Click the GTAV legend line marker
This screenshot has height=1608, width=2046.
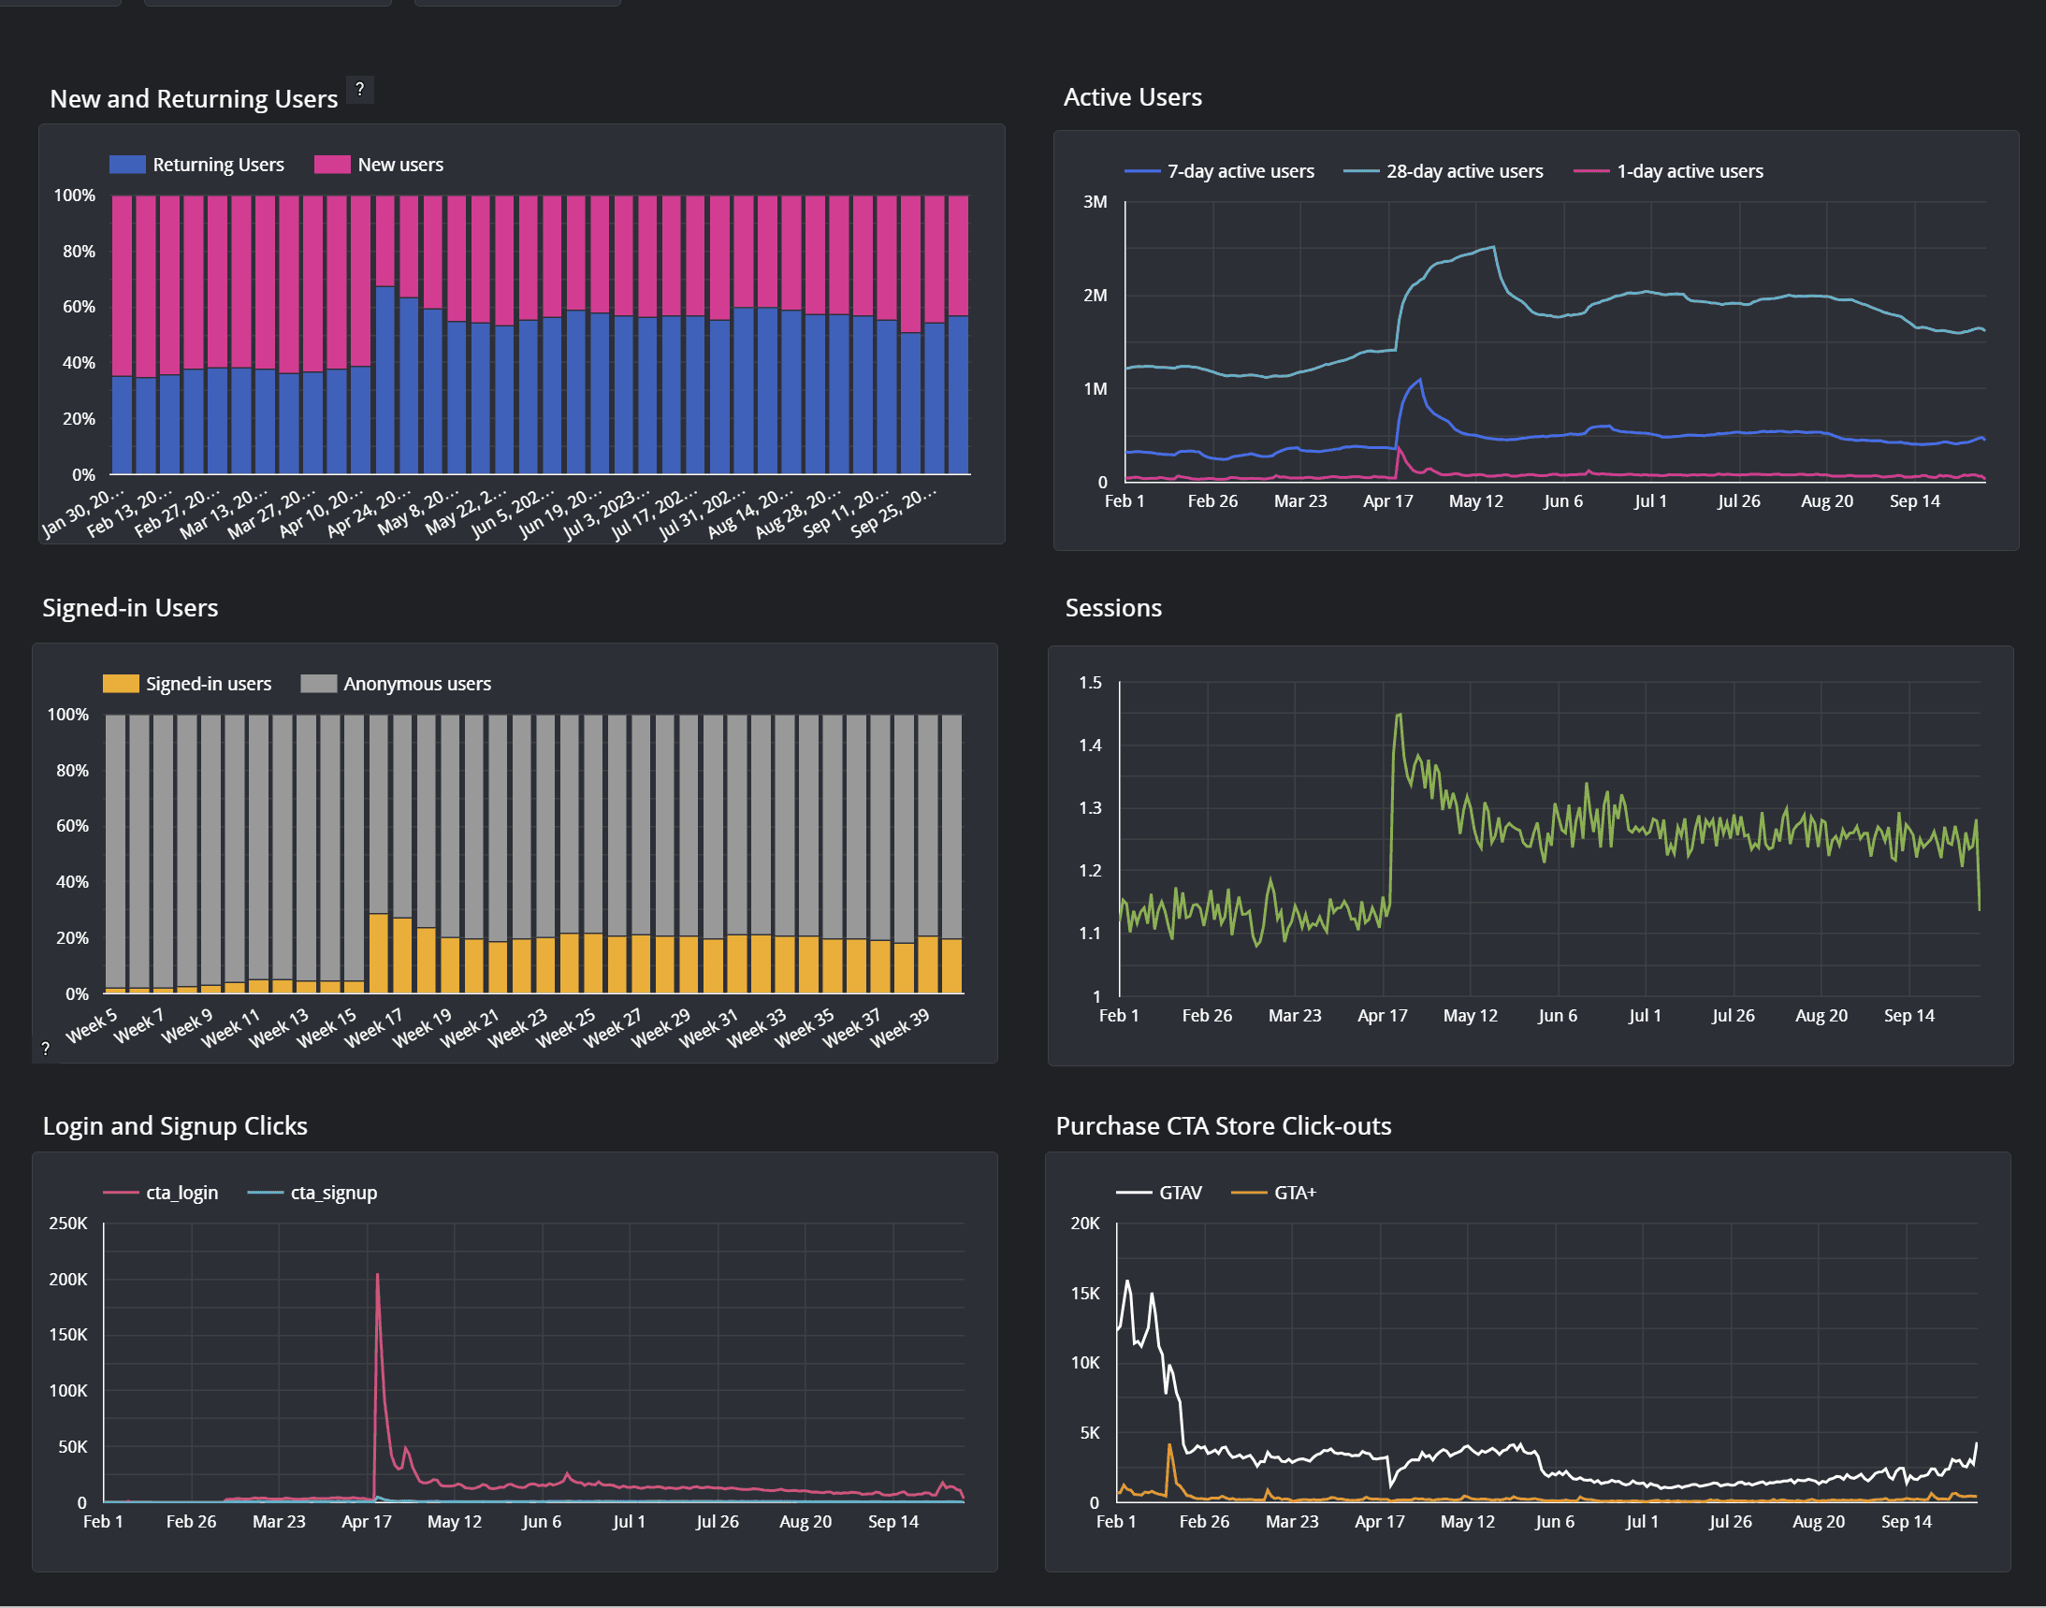click(1134, 1193)
